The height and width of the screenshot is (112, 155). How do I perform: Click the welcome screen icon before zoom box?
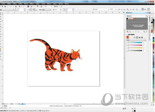41,6
